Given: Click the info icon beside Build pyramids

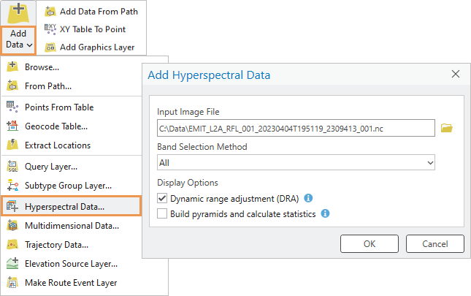Looking at the screenshot, I should [326, 214].
